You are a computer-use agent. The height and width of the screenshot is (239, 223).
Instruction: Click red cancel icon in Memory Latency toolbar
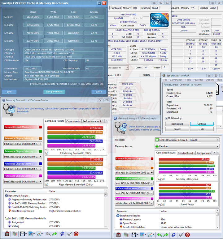(187, 235)
